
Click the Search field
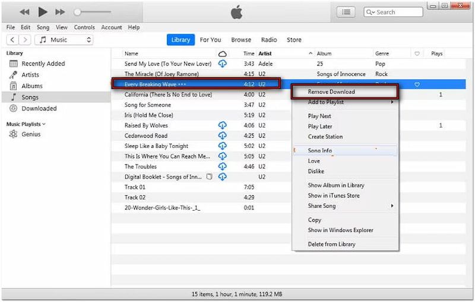tap(393, 12)
